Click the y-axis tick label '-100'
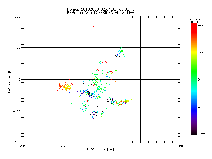The width and height of the screenshot is (212, 159). pos(16,111)
